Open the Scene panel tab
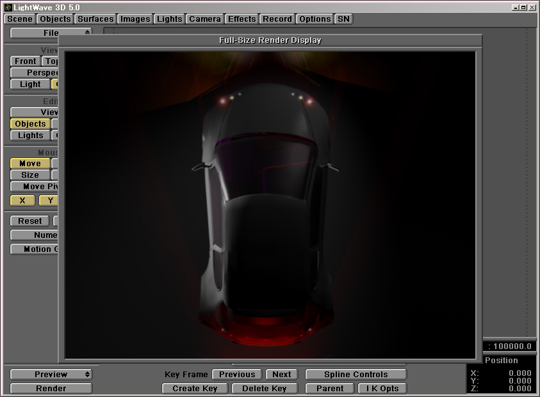540x397 pixels. coord(20,19)
